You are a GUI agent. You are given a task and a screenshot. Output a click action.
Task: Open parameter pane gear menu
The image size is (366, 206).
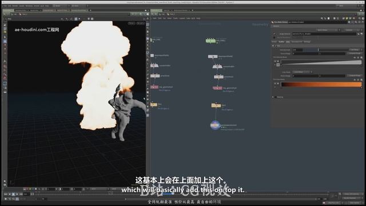pyautogui.click(x=349, y=22)
